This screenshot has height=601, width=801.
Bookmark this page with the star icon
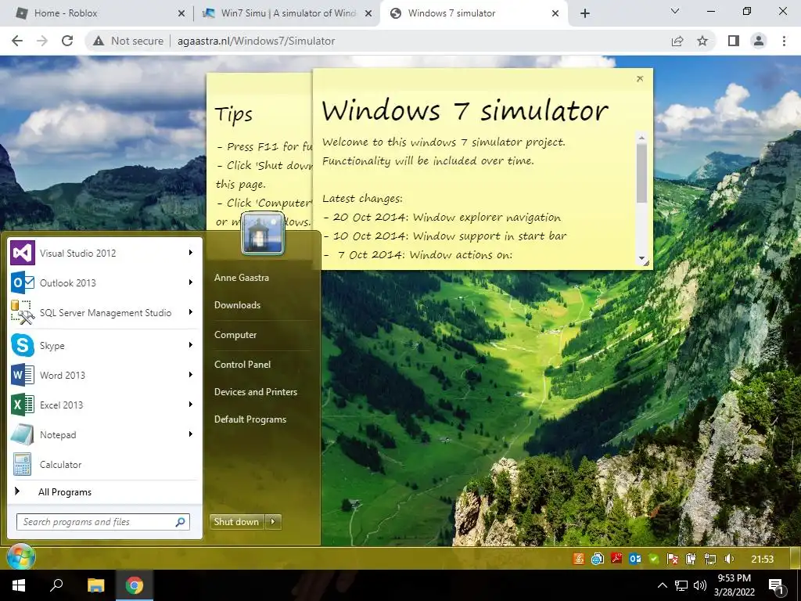click(x=702, y=41)
